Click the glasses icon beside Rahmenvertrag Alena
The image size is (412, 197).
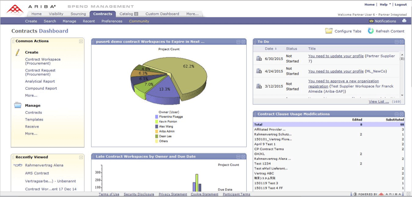click(18, 166)
